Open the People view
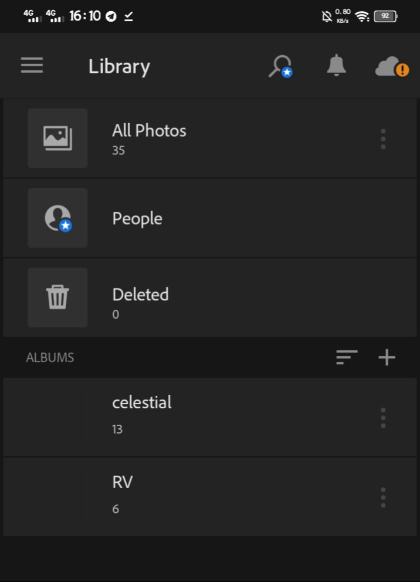420x582 pixels. [210, 218]
